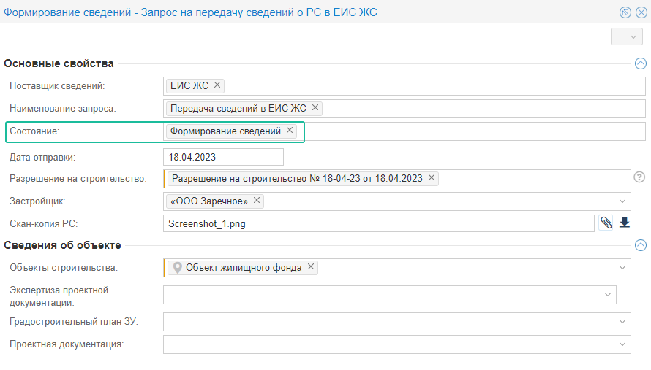The width and height of the screenshot is (651, 370).
Task: Close the Формирование сведений dialog
Action: coord(639,12)
